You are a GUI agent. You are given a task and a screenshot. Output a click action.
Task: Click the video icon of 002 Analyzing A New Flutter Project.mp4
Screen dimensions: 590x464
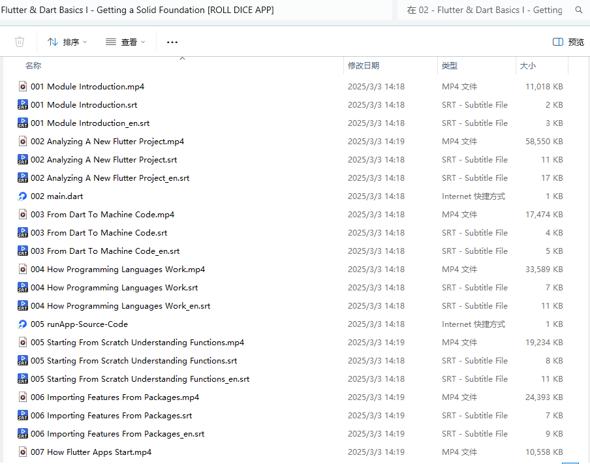pos(23,142)
